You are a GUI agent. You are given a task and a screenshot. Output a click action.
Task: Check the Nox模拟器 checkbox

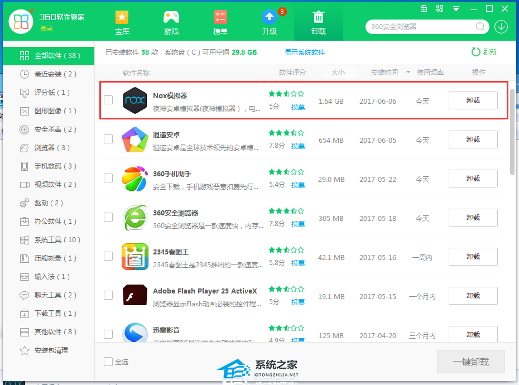(108, 100)
